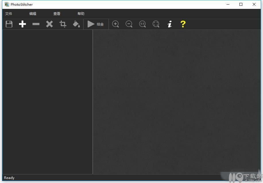This screenshot has width=263, height=183.
Task: Click the Ready status bar text
Action: pyautogui.click(x=9, y=178)
